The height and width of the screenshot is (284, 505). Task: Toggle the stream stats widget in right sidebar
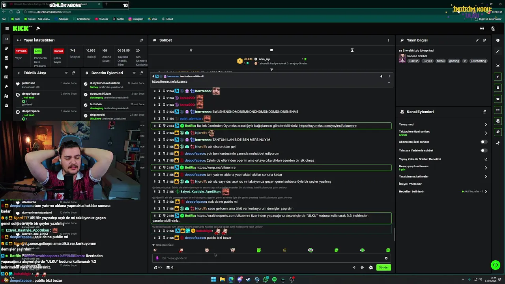point(498,110)
